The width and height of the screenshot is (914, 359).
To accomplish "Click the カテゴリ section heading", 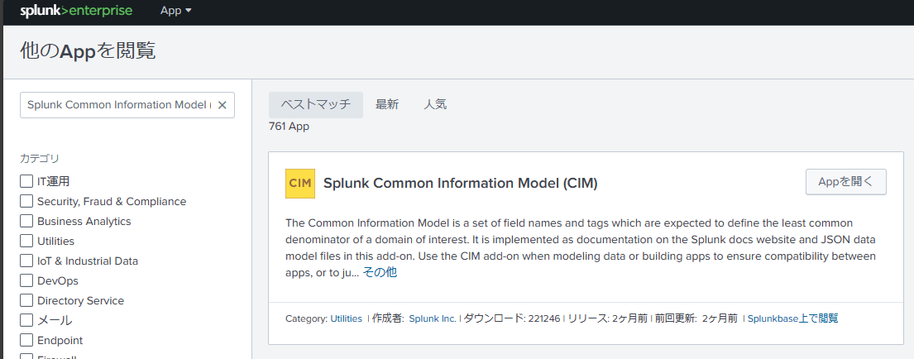I will (x=40, y=159).
